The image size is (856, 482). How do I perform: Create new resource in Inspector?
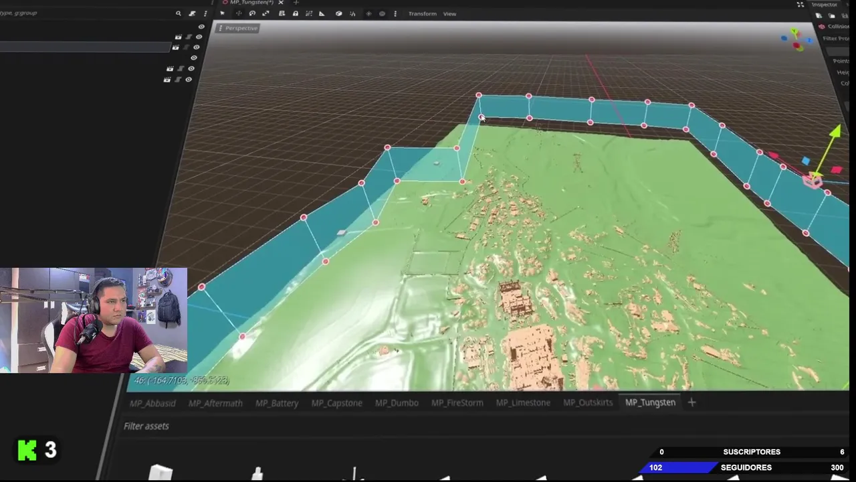click(819, 15)
